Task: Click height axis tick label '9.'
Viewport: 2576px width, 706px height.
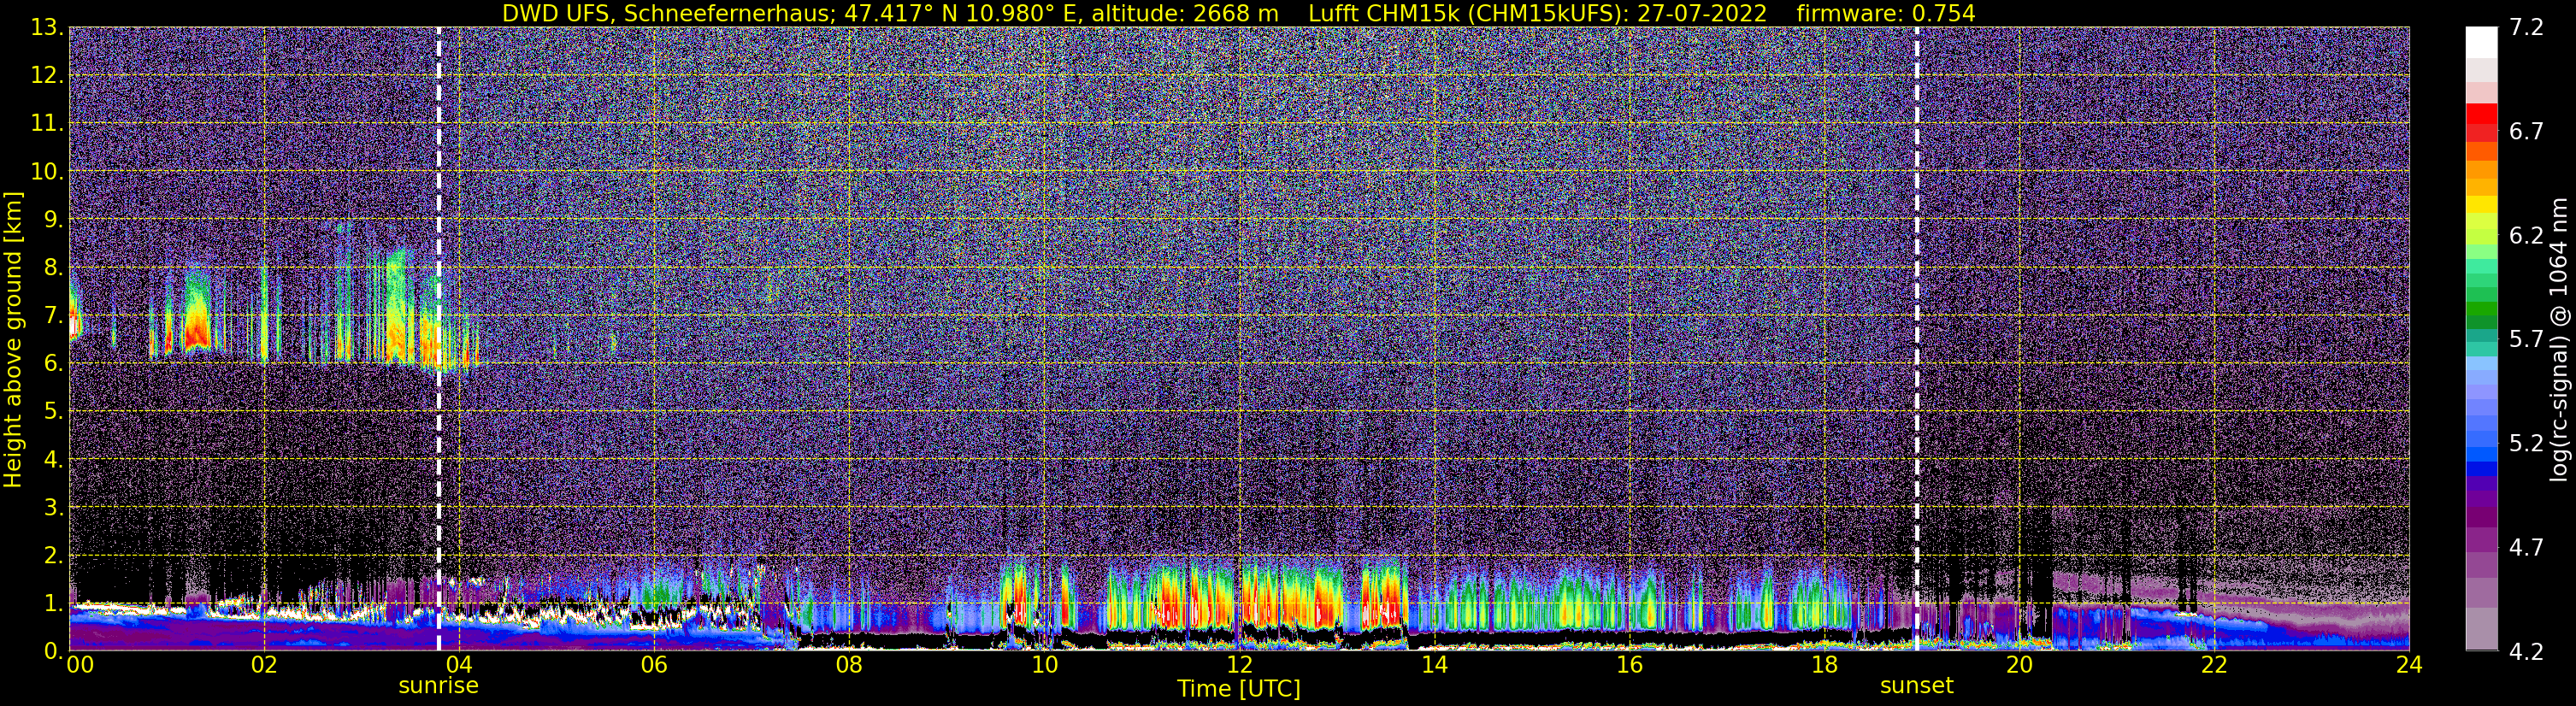Action: pos(53,220)
